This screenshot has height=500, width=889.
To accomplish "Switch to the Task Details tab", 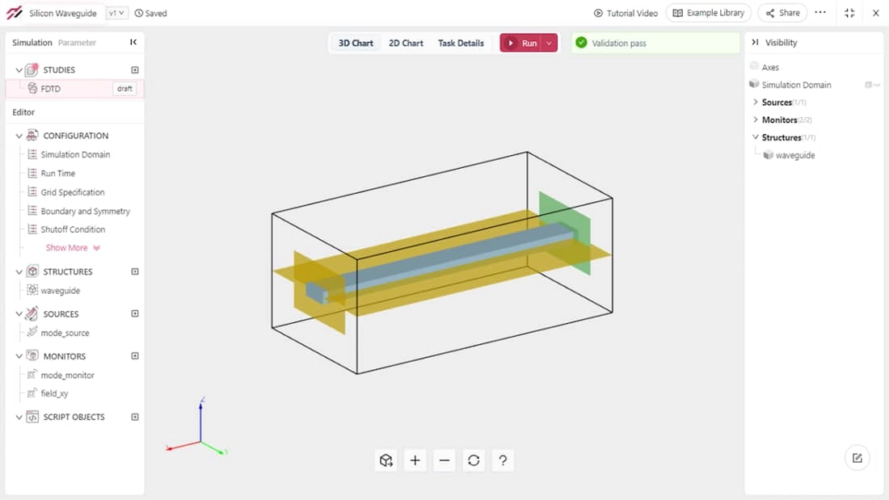I will pyautogui.click(x=461, y=44).
